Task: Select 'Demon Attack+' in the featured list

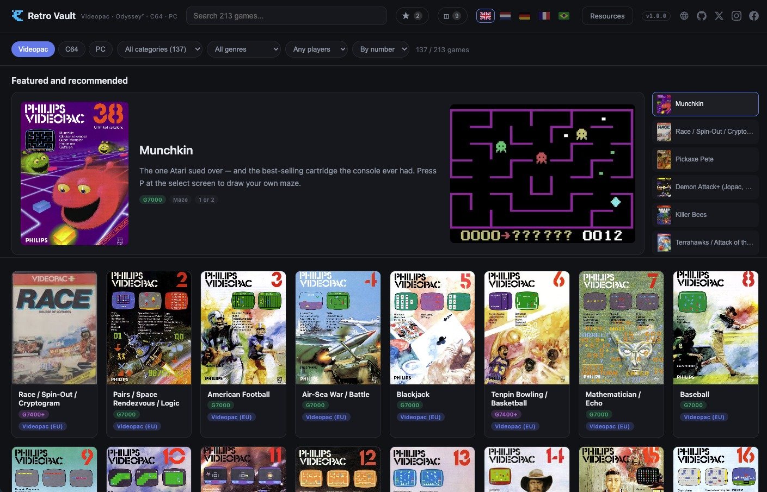Action: 705,187
